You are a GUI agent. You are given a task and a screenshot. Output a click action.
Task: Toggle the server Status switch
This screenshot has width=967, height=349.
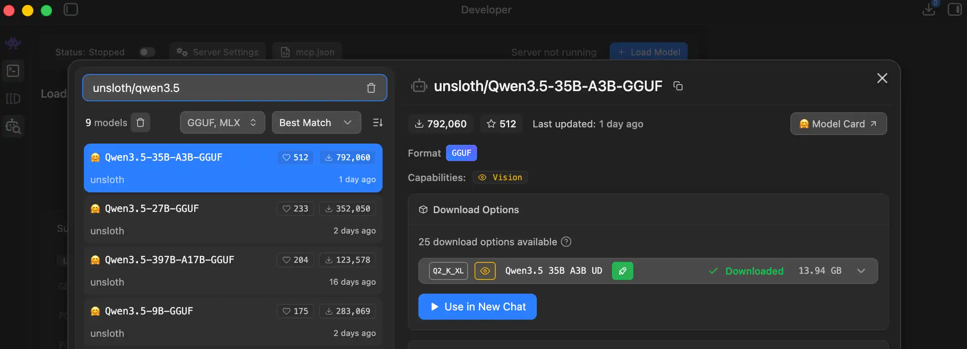[x=147, y=52]
